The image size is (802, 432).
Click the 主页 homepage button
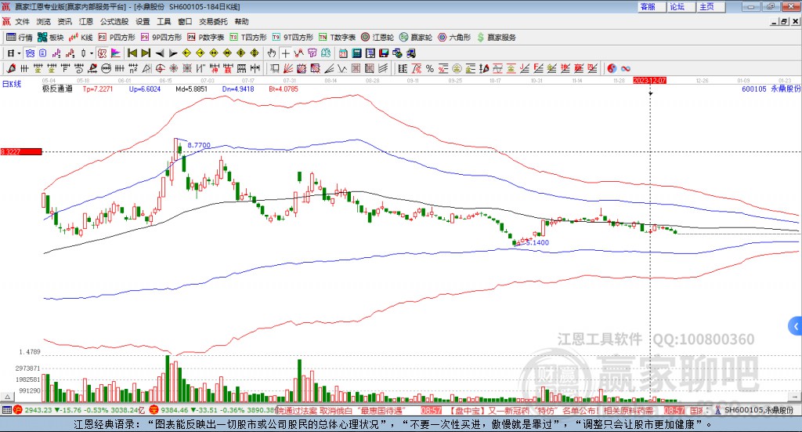click(x=711, y=6)
